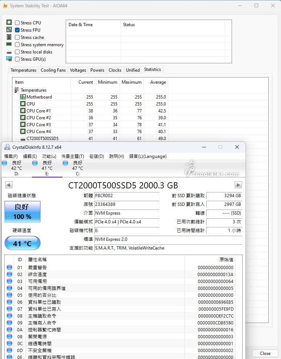Enable Stress system memory checkbox

pos(17,45)
